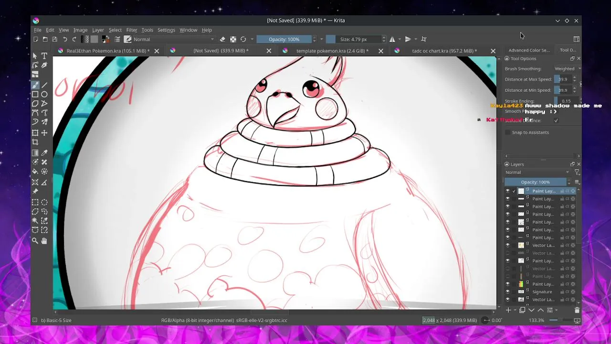Viewport: 611px width, 344px height.
Task: Expand horizontal mirror options arrow
Action: click(400, 39)
